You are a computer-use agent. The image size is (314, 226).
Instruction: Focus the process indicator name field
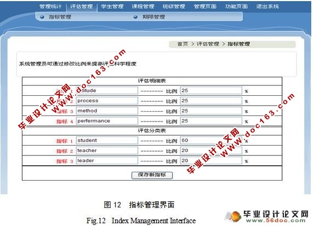pyautogui.click(x=107, y=101)
